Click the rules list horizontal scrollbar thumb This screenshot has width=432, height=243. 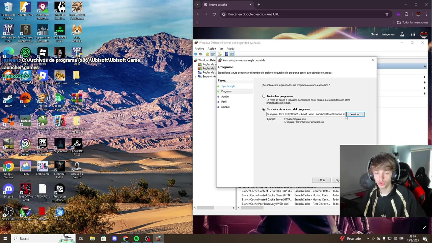click(252, 208)
